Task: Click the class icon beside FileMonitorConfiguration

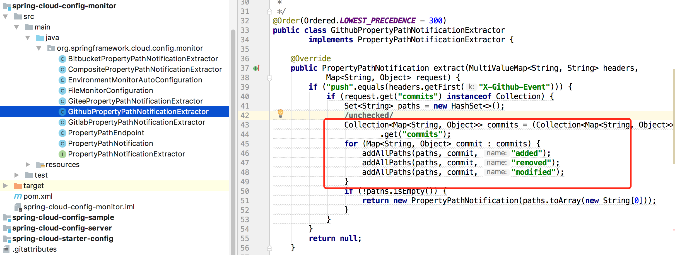Action: point(62,90)
